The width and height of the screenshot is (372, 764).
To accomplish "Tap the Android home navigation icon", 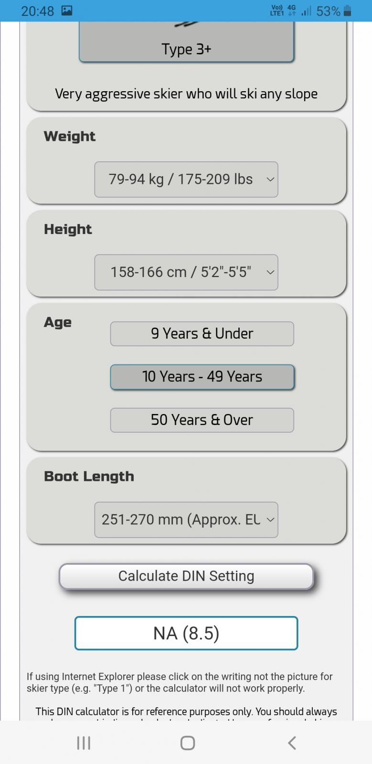I will pyautogui.click(x=187, y=743).
